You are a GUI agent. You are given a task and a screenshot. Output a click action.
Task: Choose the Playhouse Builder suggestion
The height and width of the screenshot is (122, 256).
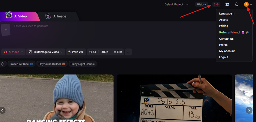click(x=52, y=64)
